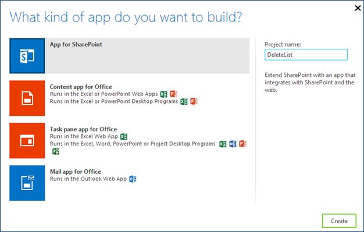Select the App for SharePoint tile icon

[27, 56]
